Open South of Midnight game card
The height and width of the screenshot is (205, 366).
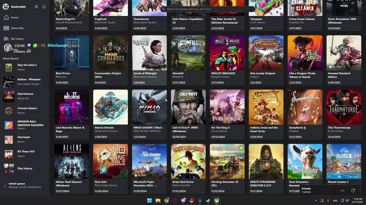click(x=149, y=60)
